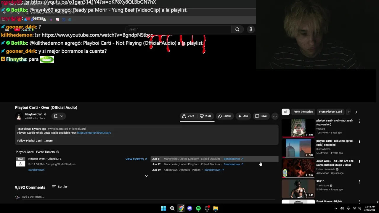Open OBS Studio from the taskbar
379x213 pixels.
coord(207,208)
